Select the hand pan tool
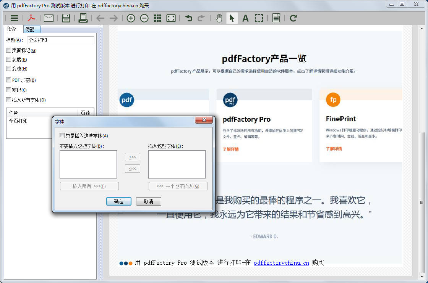428x283 pixels. 219,18
